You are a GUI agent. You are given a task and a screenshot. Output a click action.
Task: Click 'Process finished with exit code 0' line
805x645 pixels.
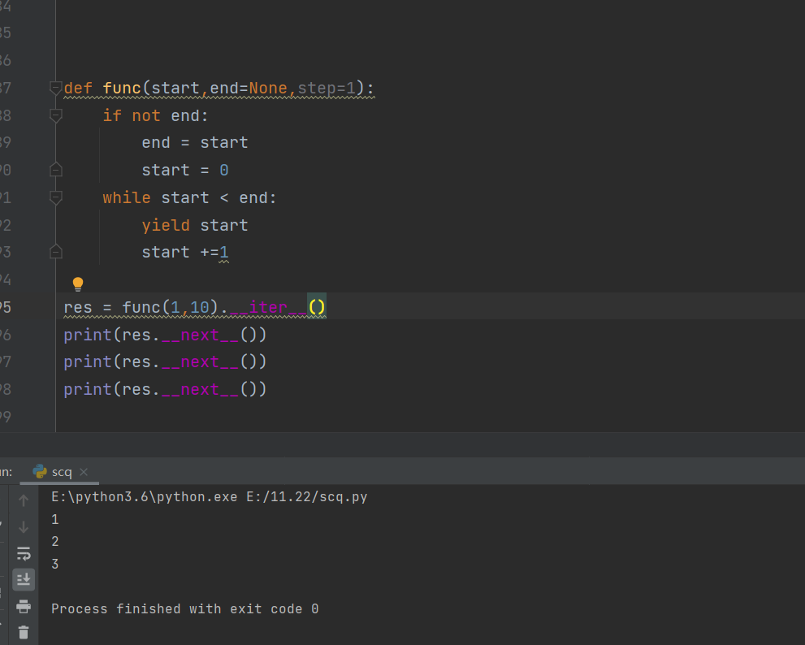pyautogui.click(x=184, y=608)
